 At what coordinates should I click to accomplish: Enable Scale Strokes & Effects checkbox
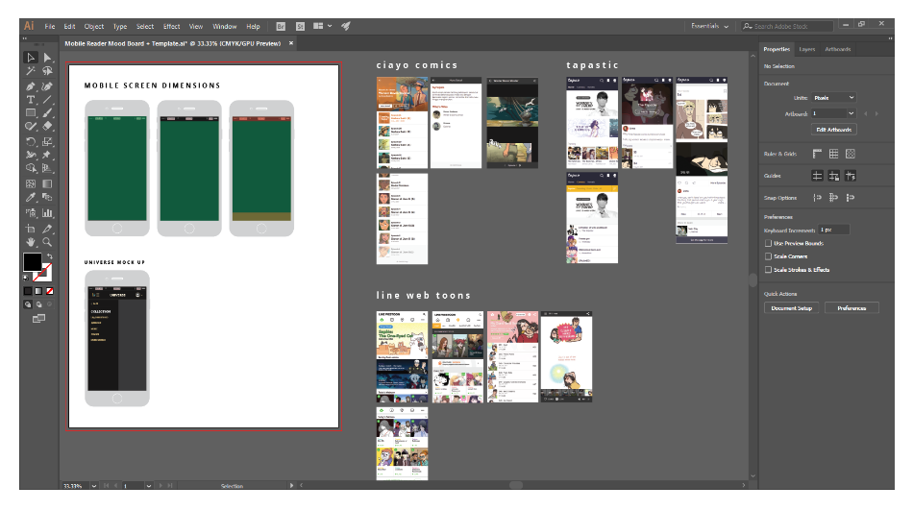tap(768, 270)
